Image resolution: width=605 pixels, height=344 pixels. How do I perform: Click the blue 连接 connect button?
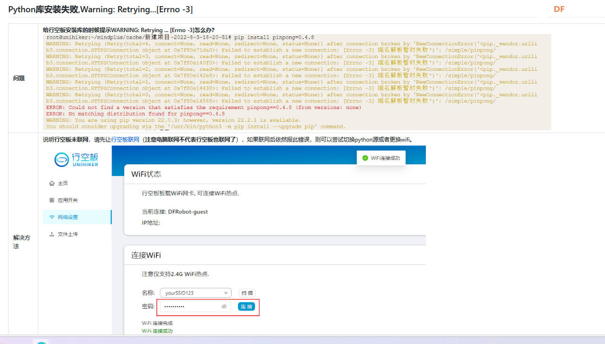(246, 307)
